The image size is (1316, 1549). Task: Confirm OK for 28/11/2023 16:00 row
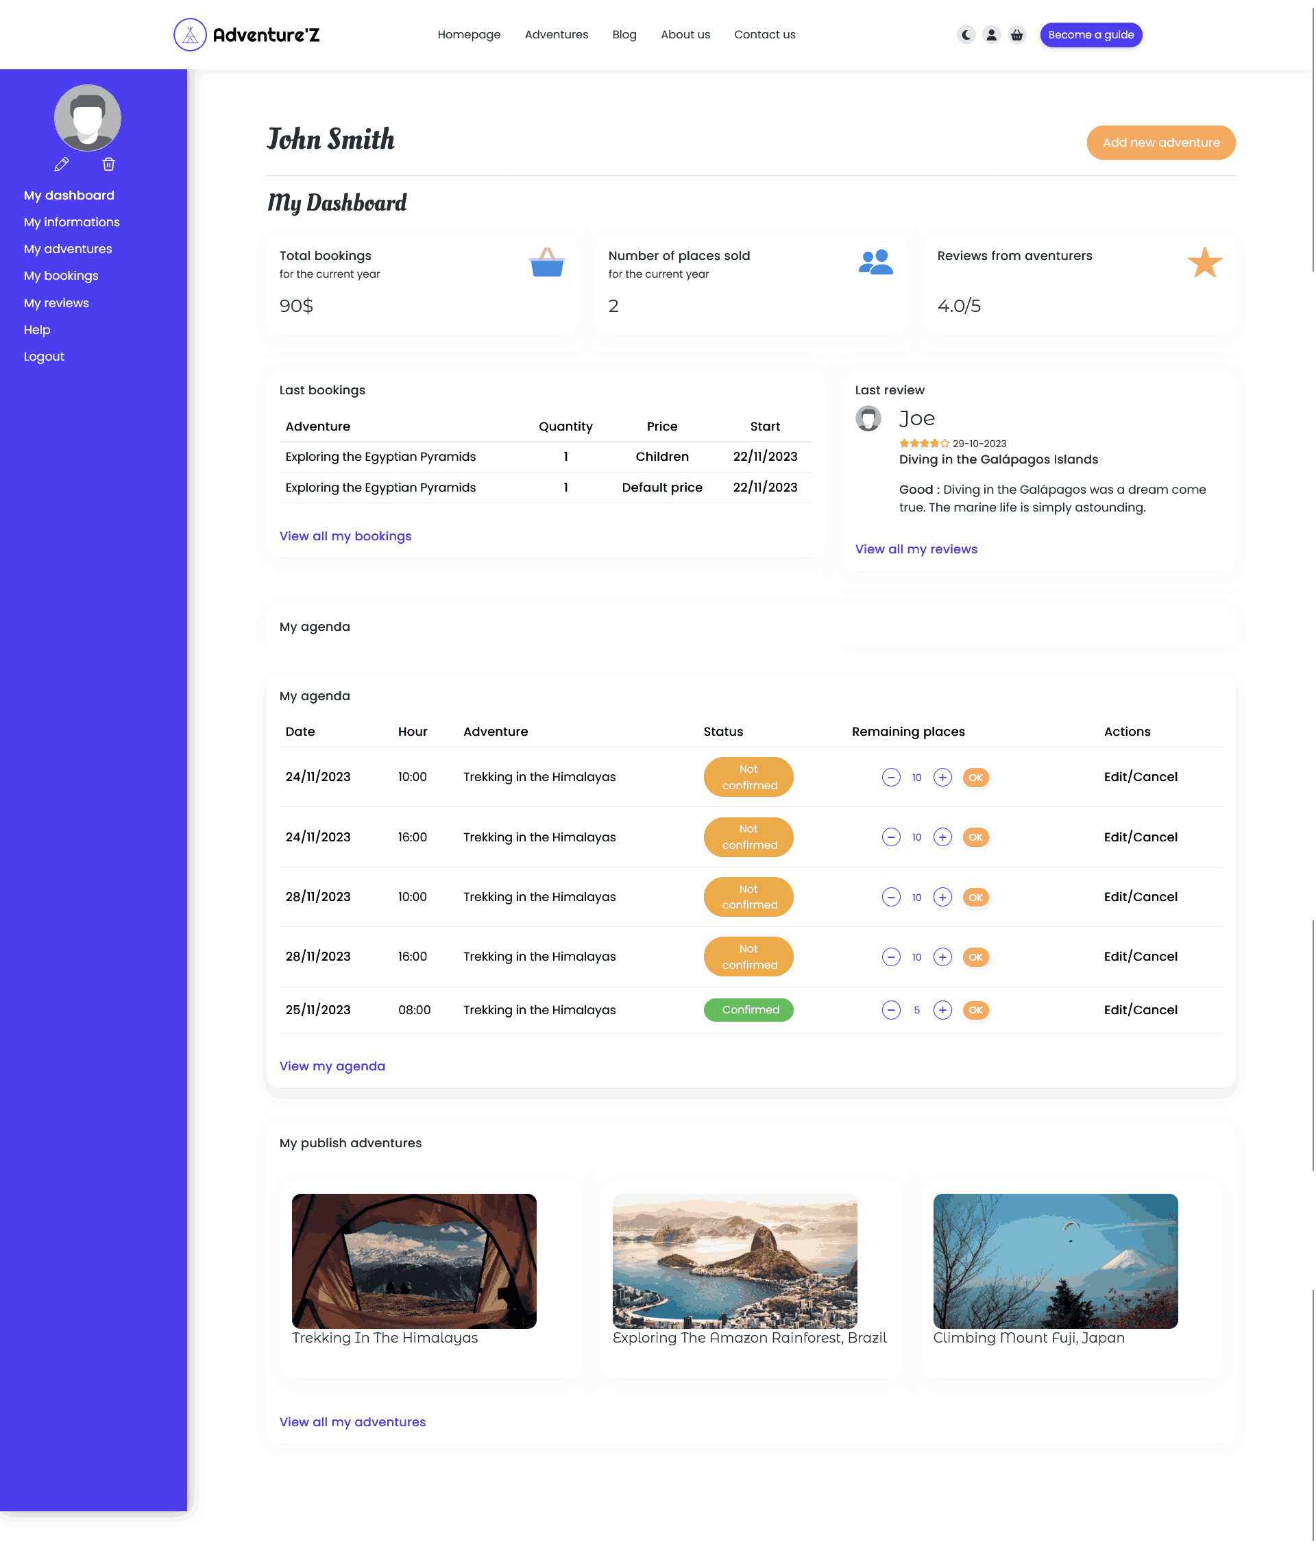(x=975, y=957)
